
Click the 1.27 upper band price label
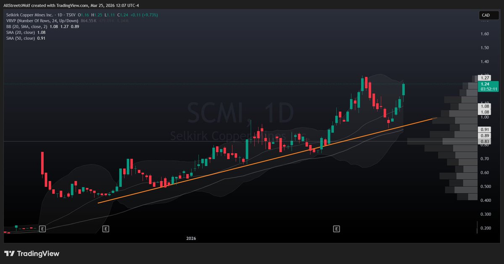[x=484, y=78]
